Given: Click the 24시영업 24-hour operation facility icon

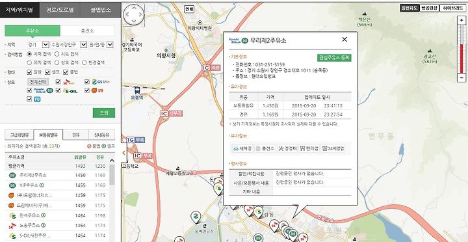Looking at the screenshot, I should tap(333, 148).
